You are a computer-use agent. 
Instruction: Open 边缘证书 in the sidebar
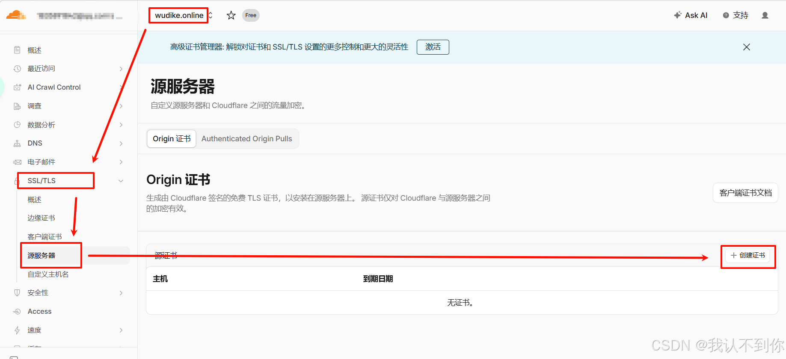coord(42,218)
